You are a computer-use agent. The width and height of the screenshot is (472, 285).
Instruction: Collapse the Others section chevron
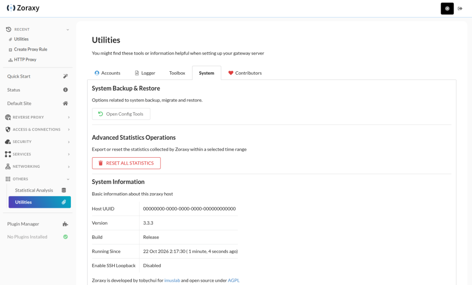click(x=68, y=179)
